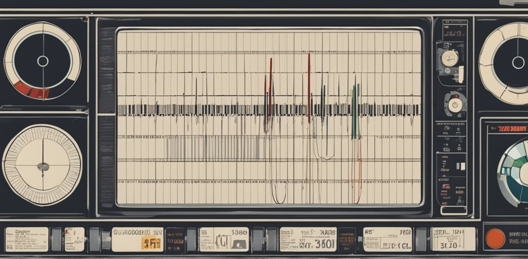
Task: Click the small center ring of the top-left gauge
Action: 43,61
